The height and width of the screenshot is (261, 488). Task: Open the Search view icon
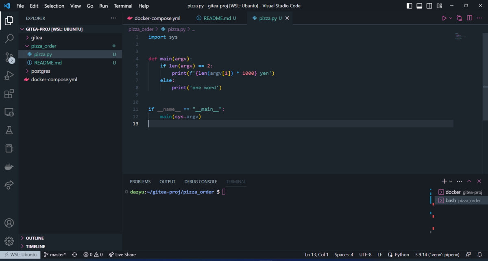9,39
